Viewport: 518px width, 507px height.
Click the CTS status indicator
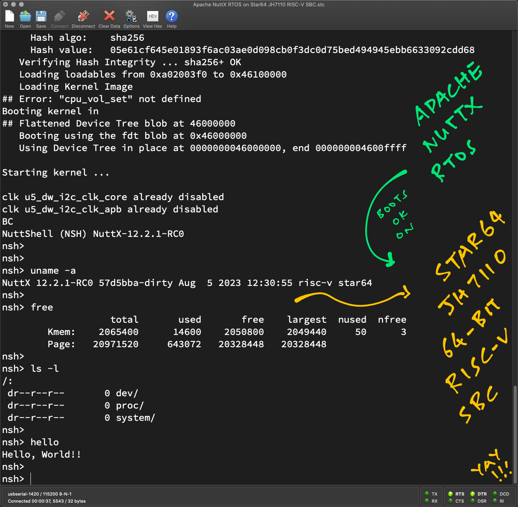450,501
